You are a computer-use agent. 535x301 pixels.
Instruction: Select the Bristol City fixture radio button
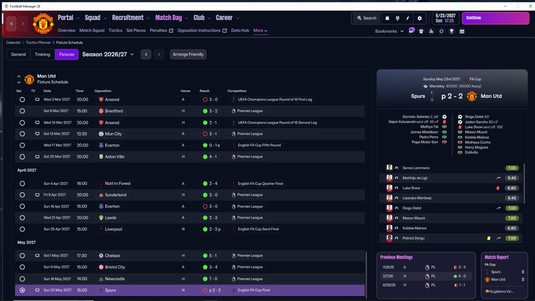[22, 267]
